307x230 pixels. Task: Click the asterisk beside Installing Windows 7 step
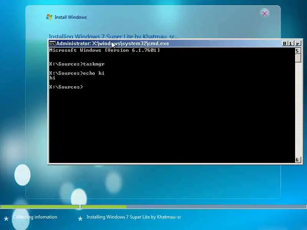pyautogui.click(x=80, y=219)
